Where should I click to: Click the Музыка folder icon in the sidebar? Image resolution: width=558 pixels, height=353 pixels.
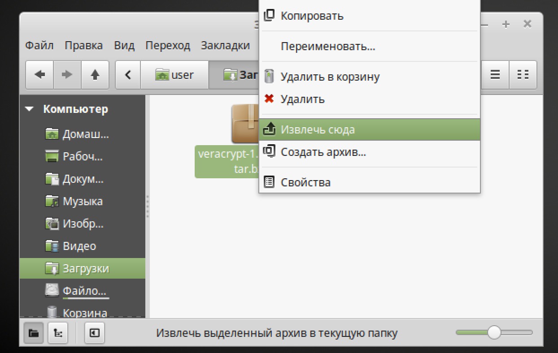(52, 201)
